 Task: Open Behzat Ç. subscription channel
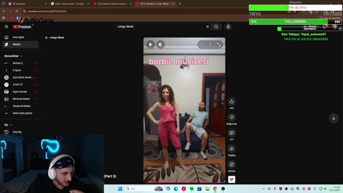[20, 63]
